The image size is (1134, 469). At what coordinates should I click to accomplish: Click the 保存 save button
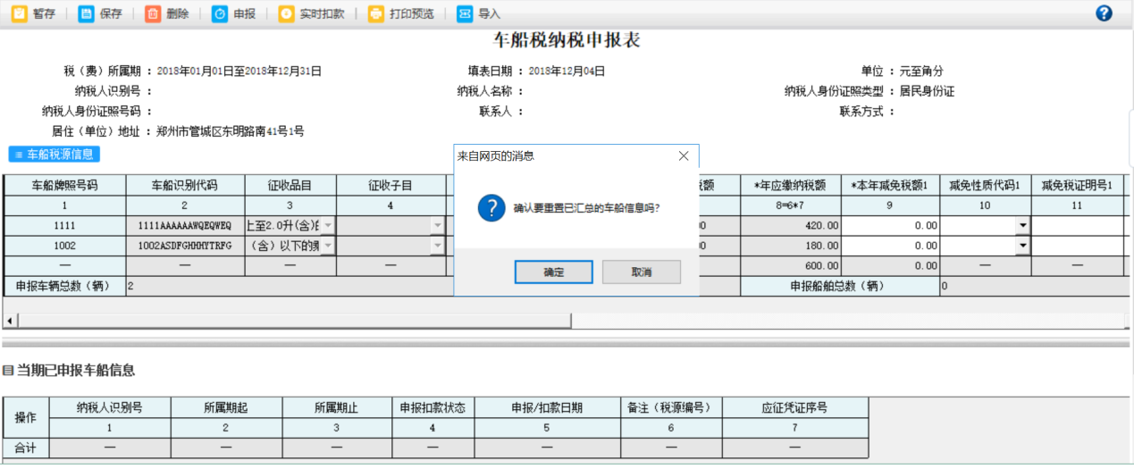pyautogui.click(x=100, y=13)
